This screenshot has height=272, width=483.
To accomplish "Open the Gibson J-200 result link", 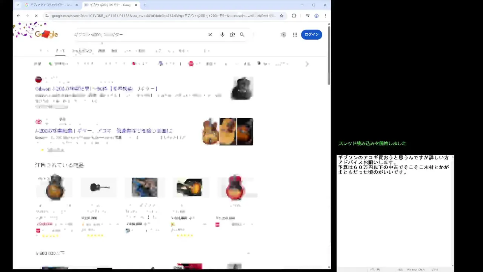I will click(96, 89).
